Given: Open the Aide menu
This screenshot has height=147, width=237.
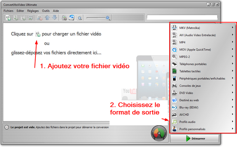Looking at the screenshot, I should [x=56, y=11].
